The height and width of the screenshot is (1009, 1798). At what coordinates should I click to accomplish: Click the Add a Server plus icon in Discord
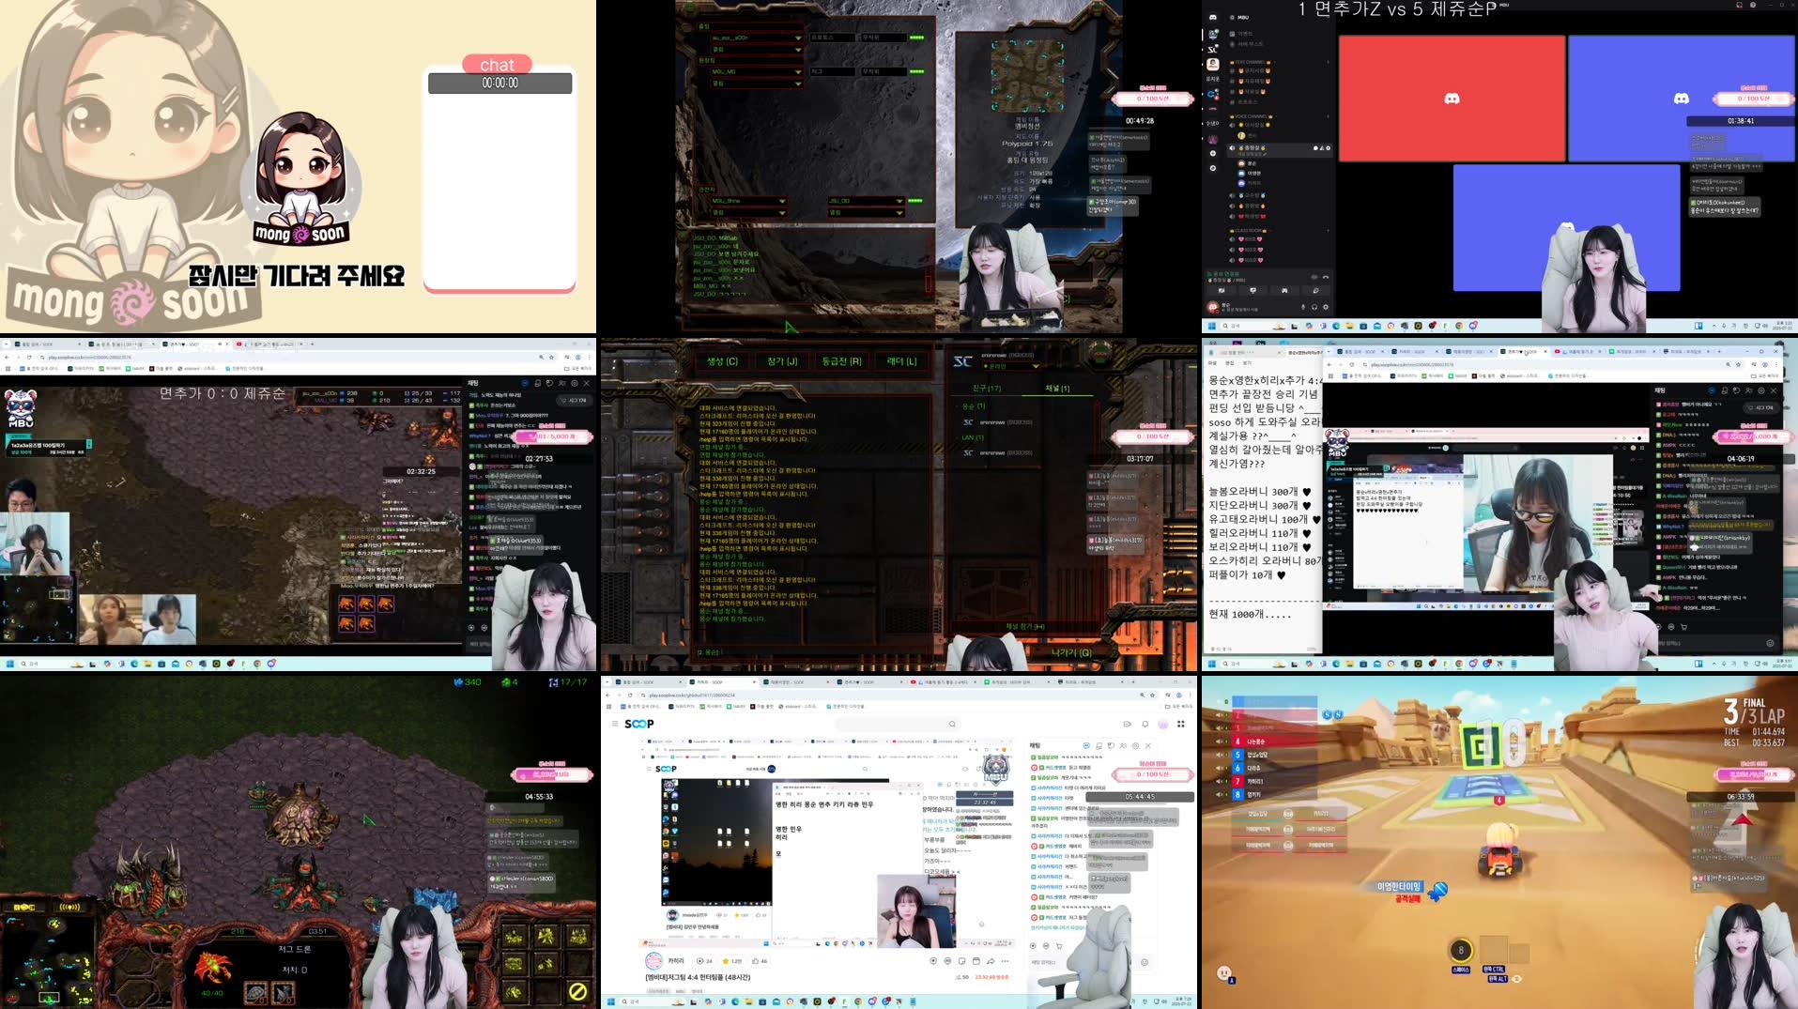[x=1212, y=153]
